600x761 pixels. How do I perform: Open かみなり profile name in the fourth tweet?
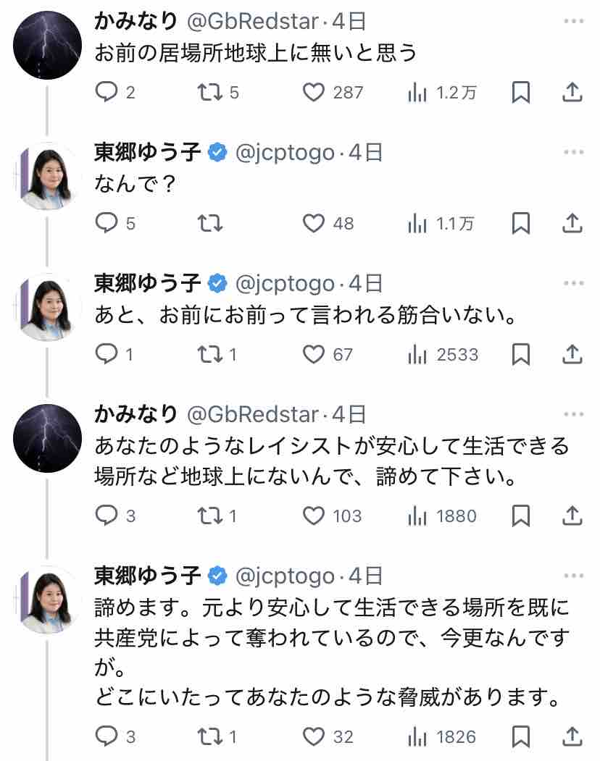[x=136, y=414]
